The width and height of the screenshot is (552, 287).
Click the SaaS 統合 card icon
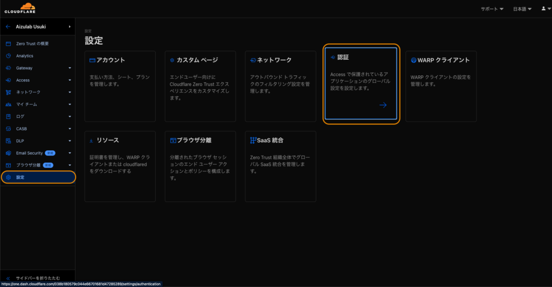[x=253, y=141]
